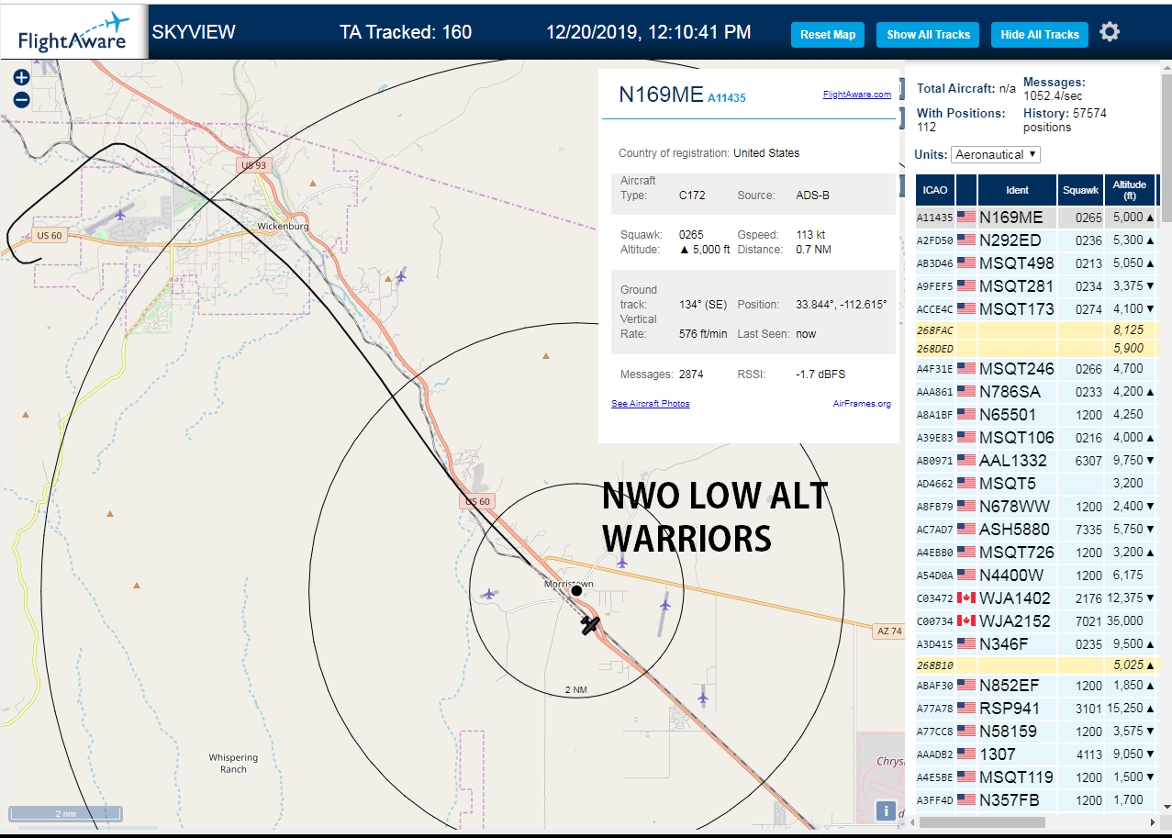Click the US flag beside AAL1332
Screen dimensions: 1172x838
click(x=966, y=460)
